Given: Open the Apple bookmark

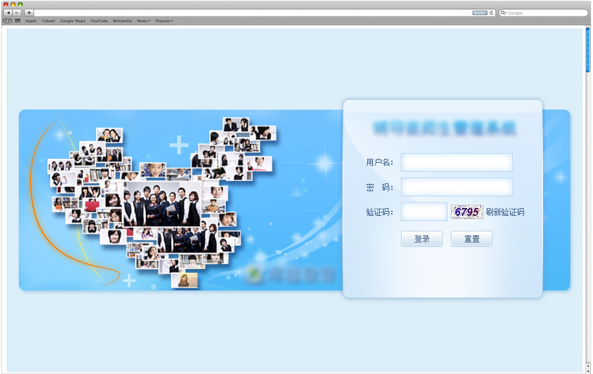Looking at the screenshot, I should [31, 21].
